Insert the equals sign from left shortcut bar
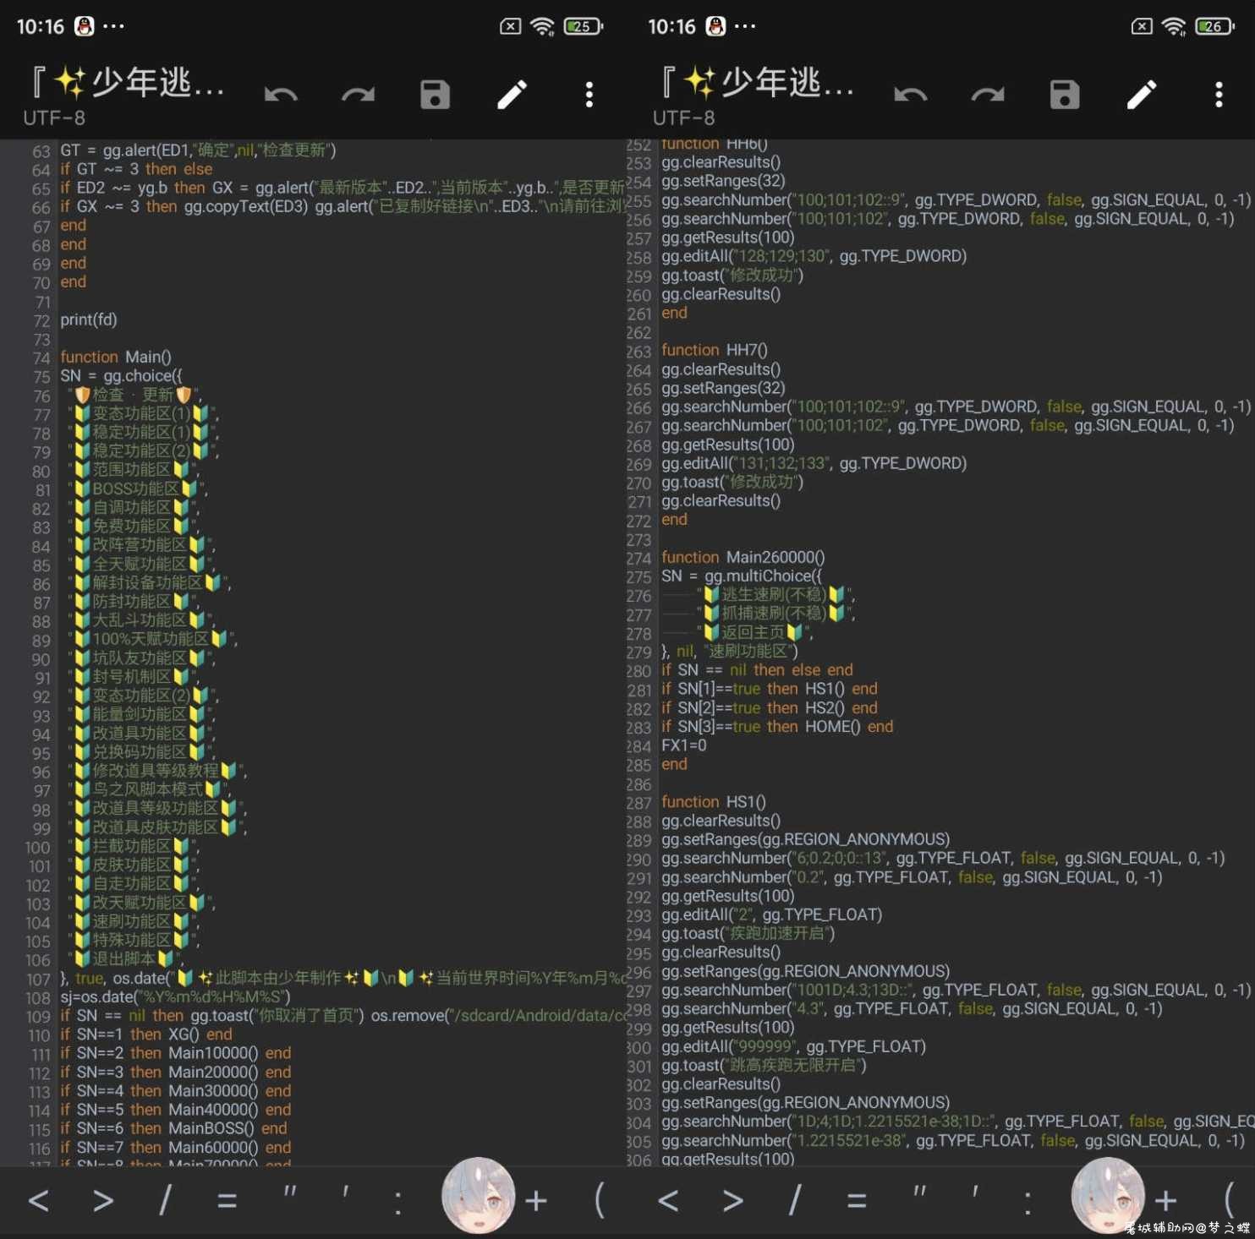This screenshot has height=1239, width=1255. click(x=227, y=1201)
